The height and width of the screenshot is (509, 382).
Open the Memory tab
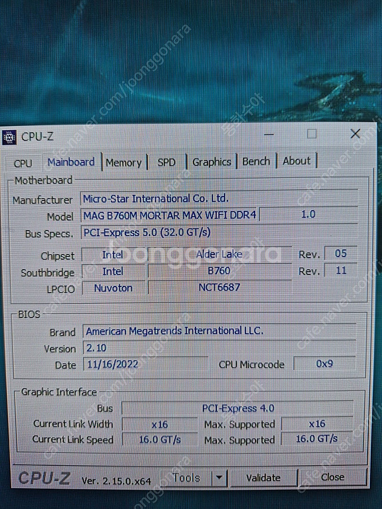pyautogui.click(x=124, y=162)
